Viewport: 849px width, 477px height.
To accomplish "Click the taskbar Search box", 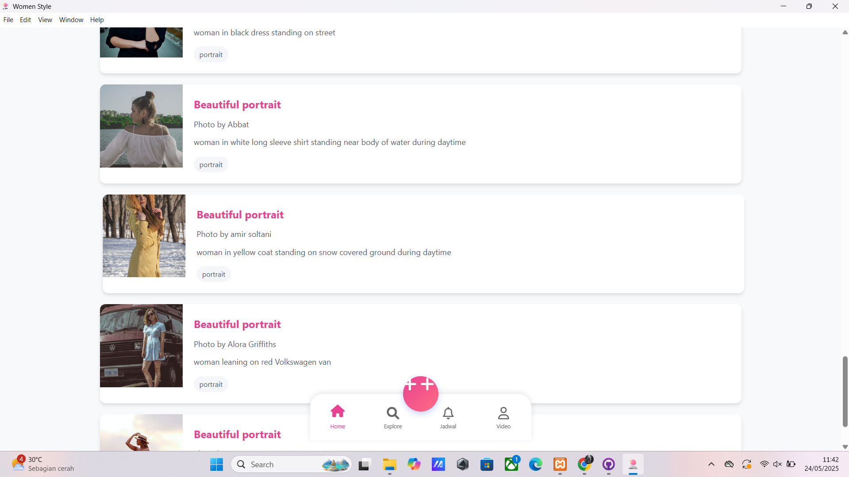I will pyautogui.click(x=292, y=465).
